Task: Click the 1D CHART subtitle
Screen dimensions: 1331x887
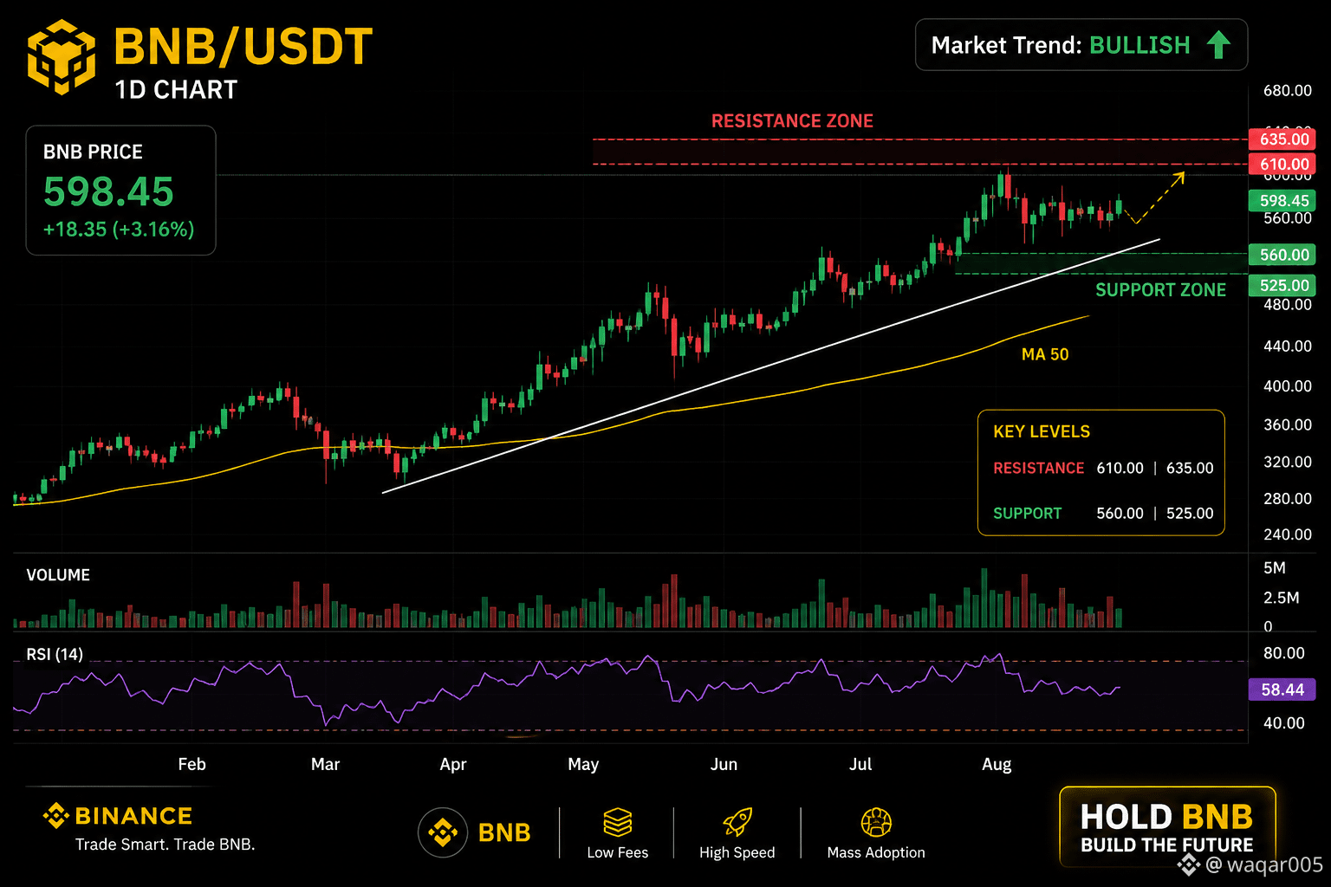Action: tap(176, 89)
